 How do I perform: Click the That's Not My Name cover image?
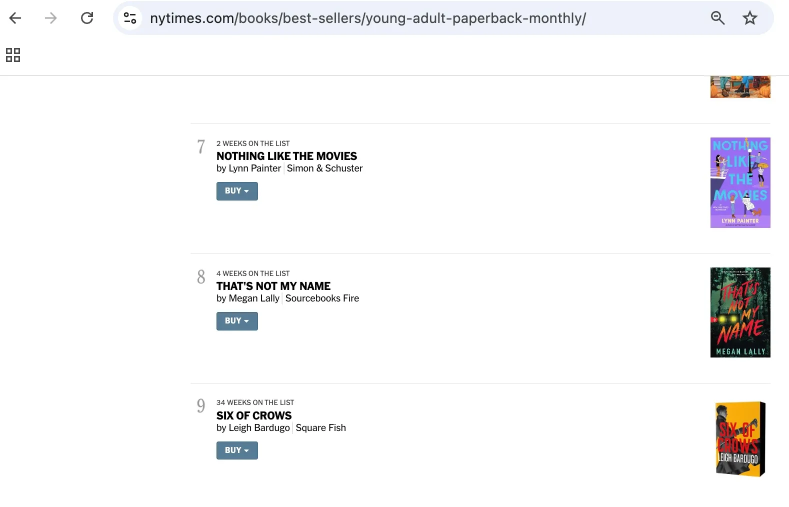click(x=740, y=312)
